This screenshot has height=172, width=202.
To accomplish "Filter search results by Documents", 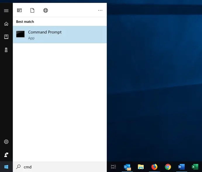I will click(x=32, y=11).
